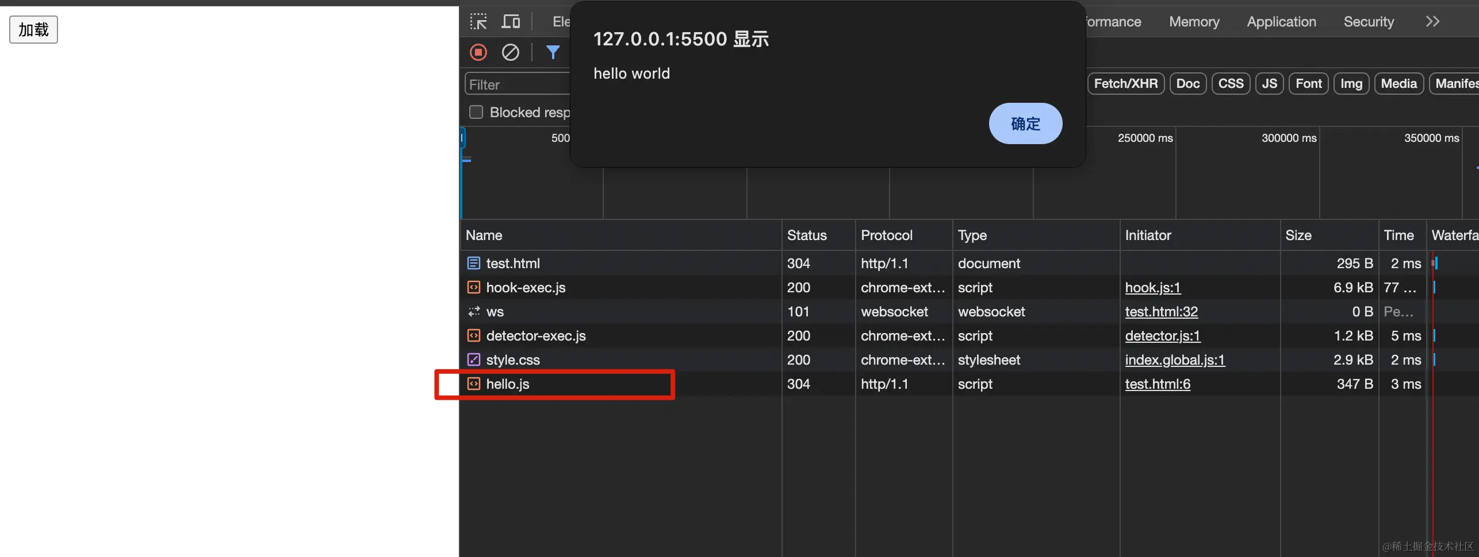Click the ws websocket icon
The height and width of the screenshot is (557, 1479).
(x=474, y=311)
